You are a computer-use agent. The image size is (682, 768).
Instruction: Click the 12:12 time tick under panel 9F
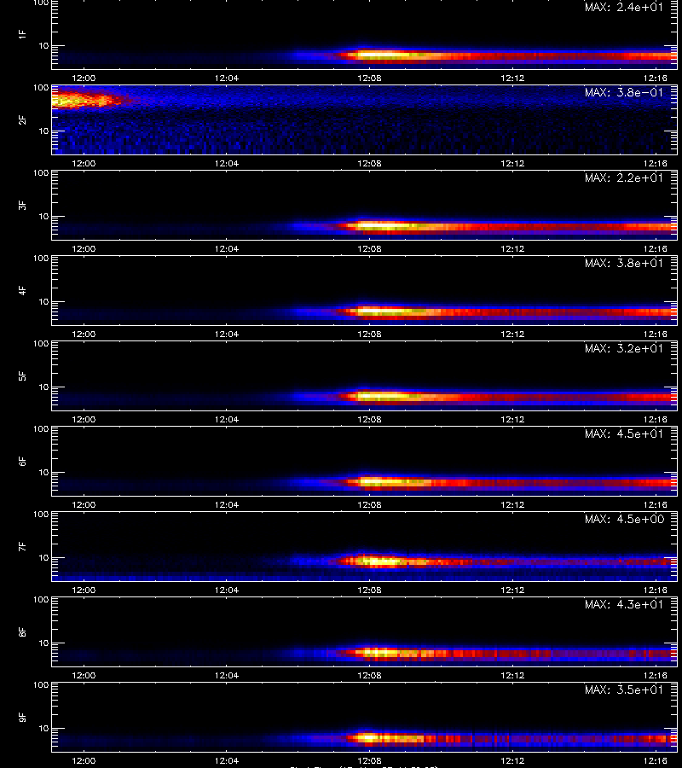512,760
